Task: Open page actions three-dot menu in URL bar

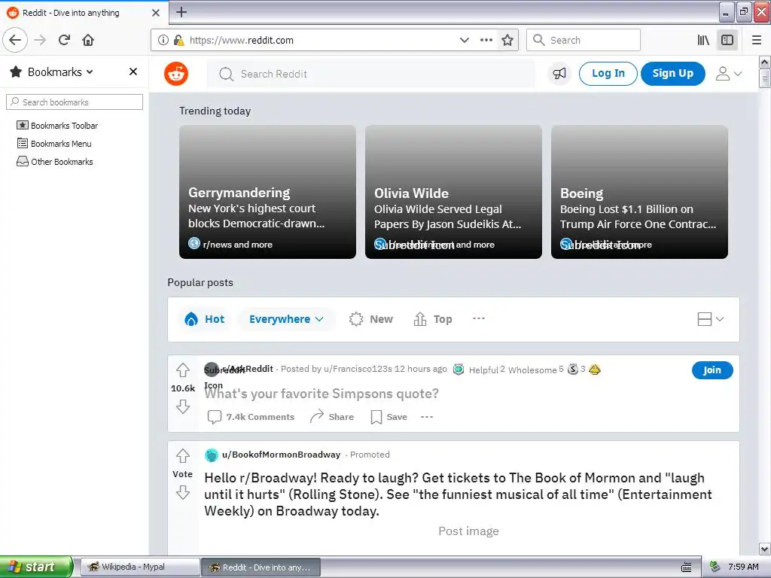Action: tap(486, 40)
